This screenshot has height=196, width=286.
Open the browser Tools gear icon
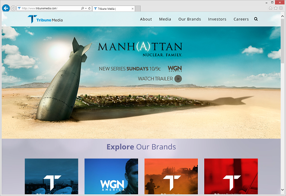(x=281, y=8)
